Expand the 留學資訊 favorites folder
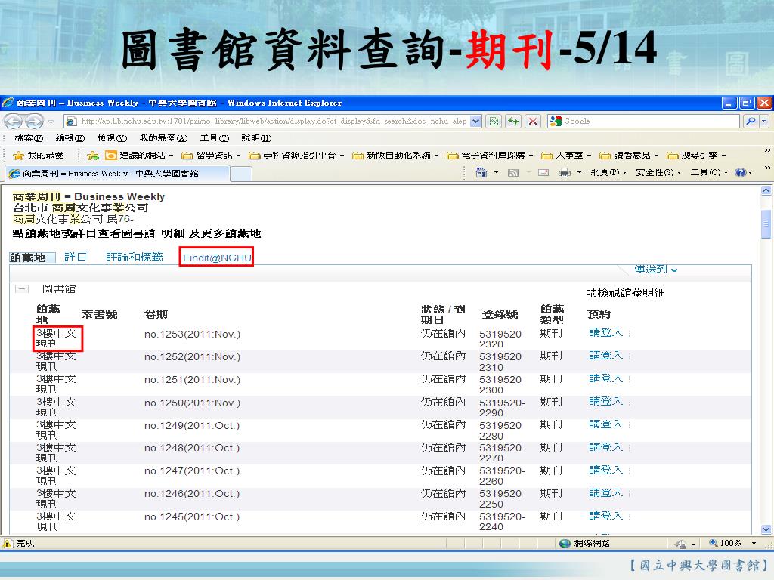The height and width of the screenshot is (580, 774). (x=211, y=156)
